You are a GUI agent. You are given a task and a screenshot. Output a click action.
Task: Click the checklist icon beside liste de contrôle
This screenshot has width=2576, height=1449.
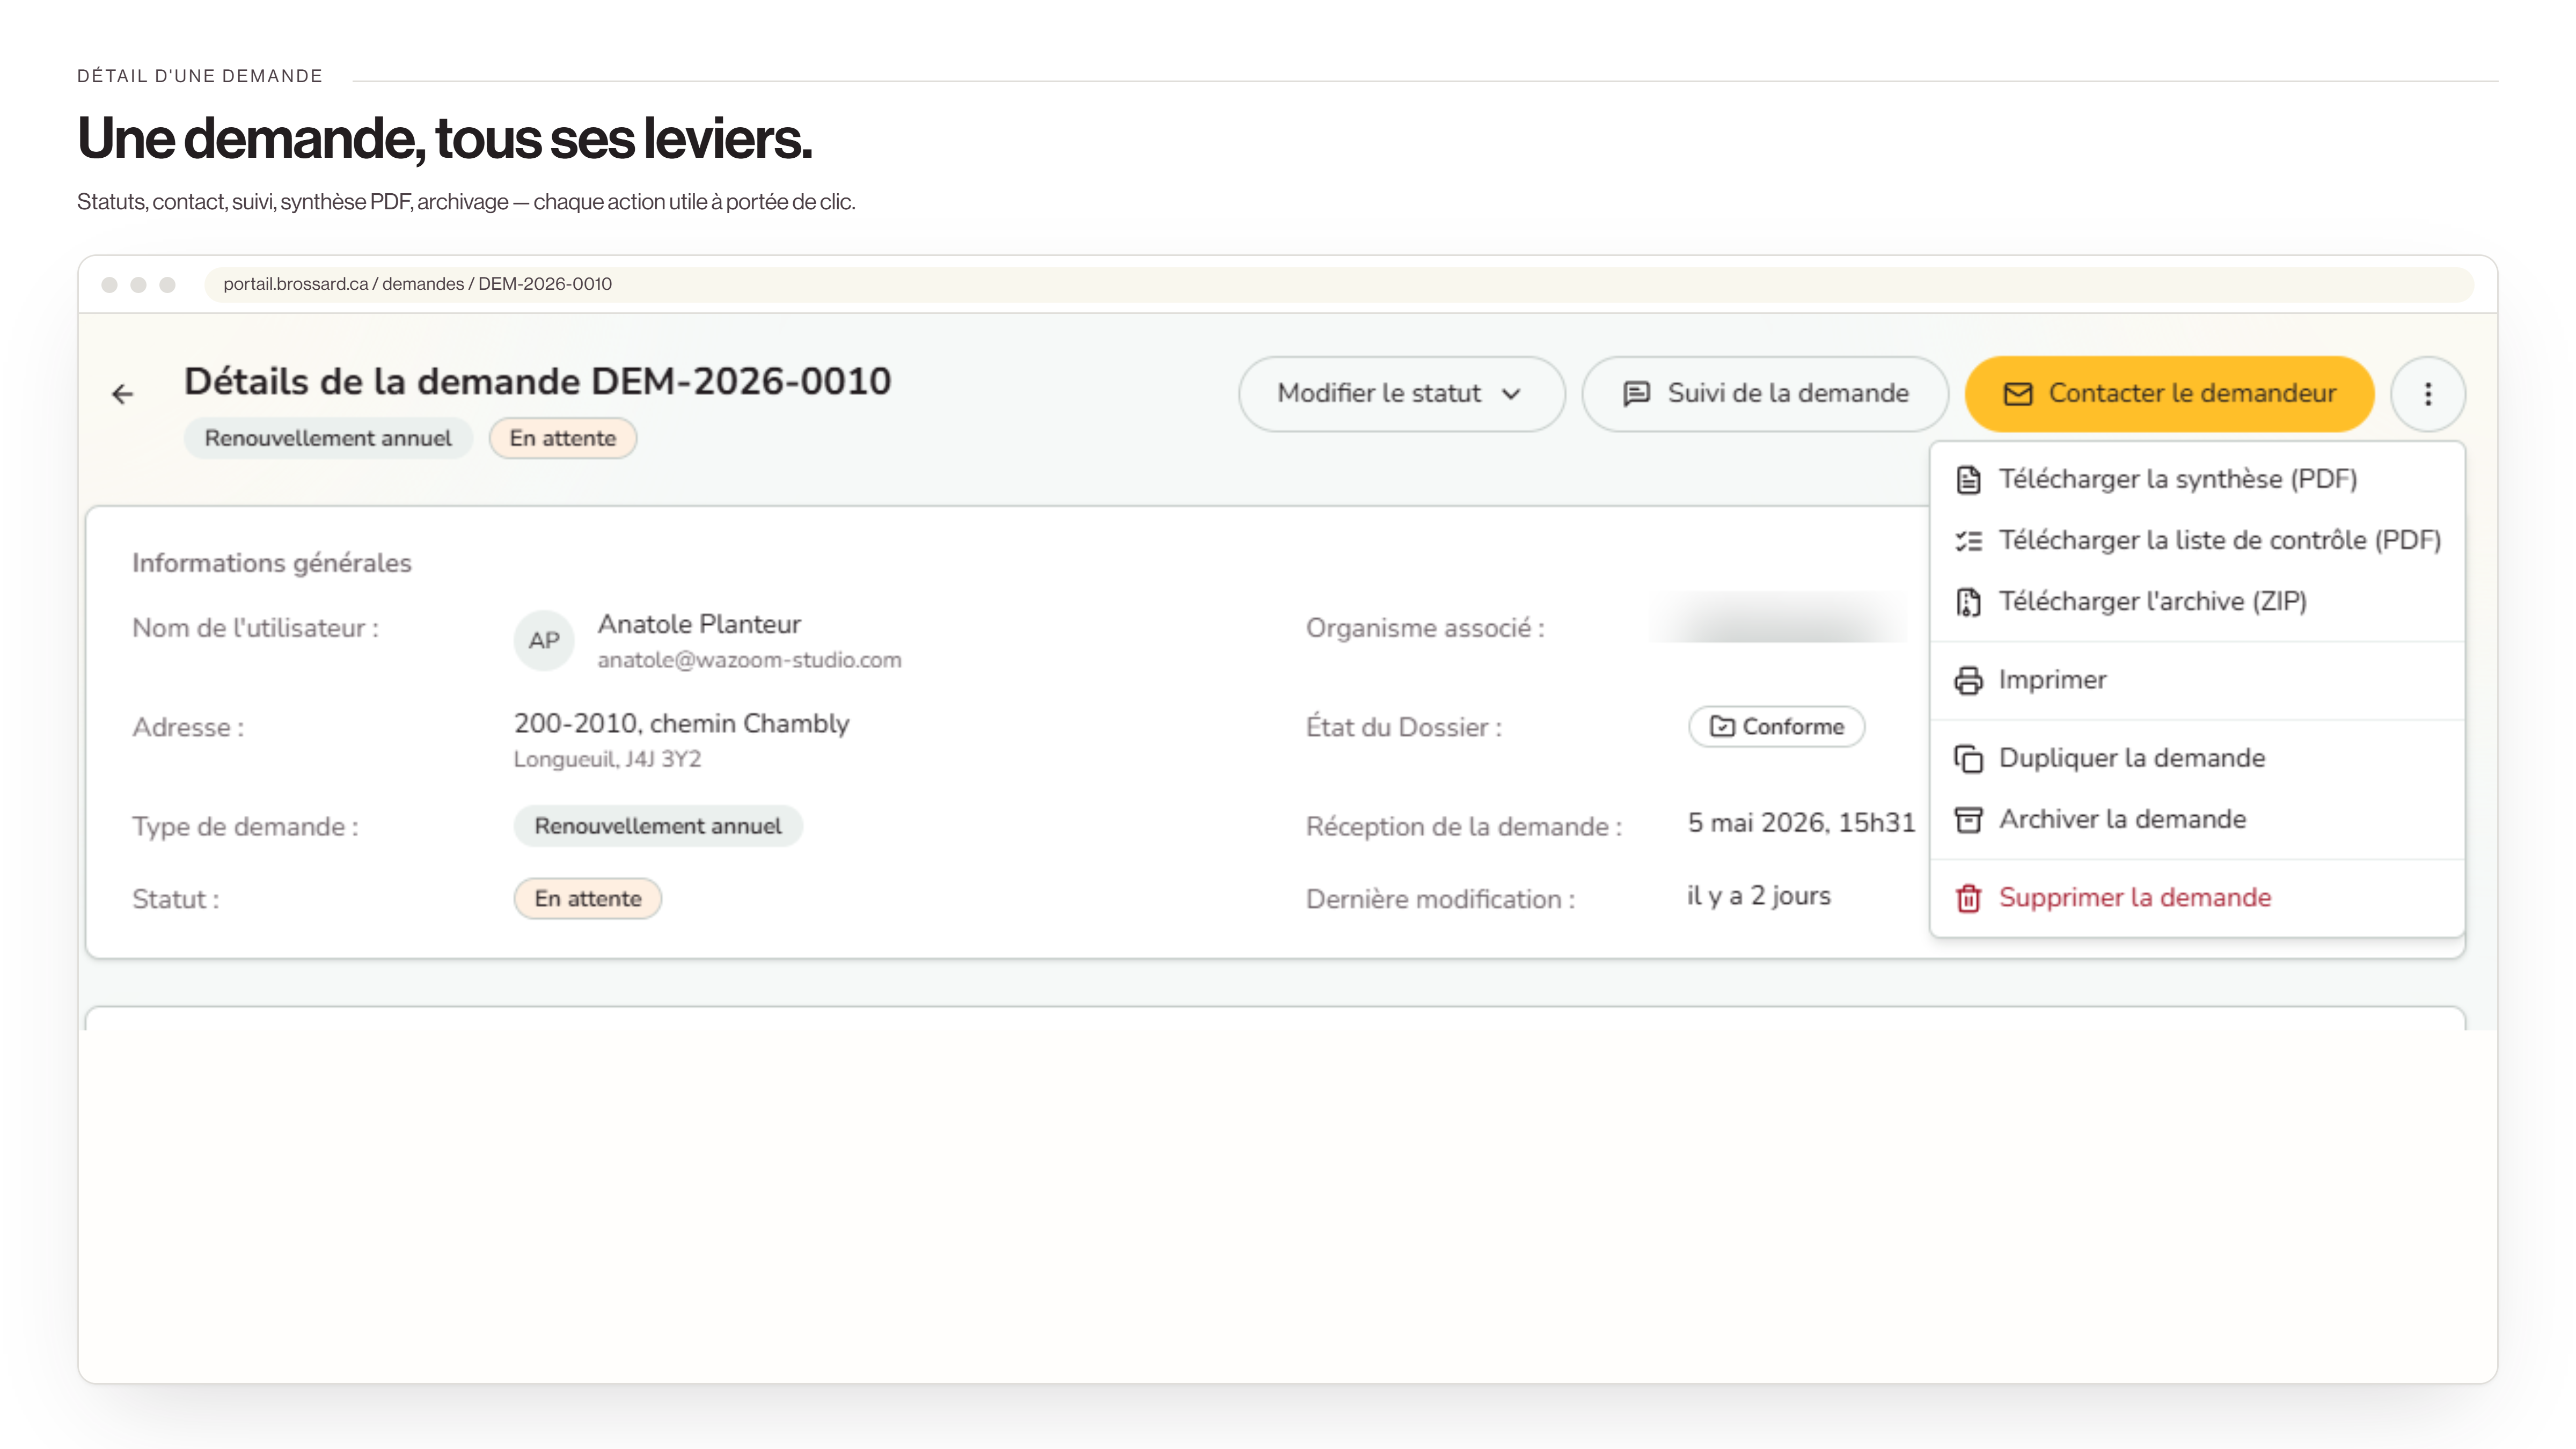point(1968,541)
